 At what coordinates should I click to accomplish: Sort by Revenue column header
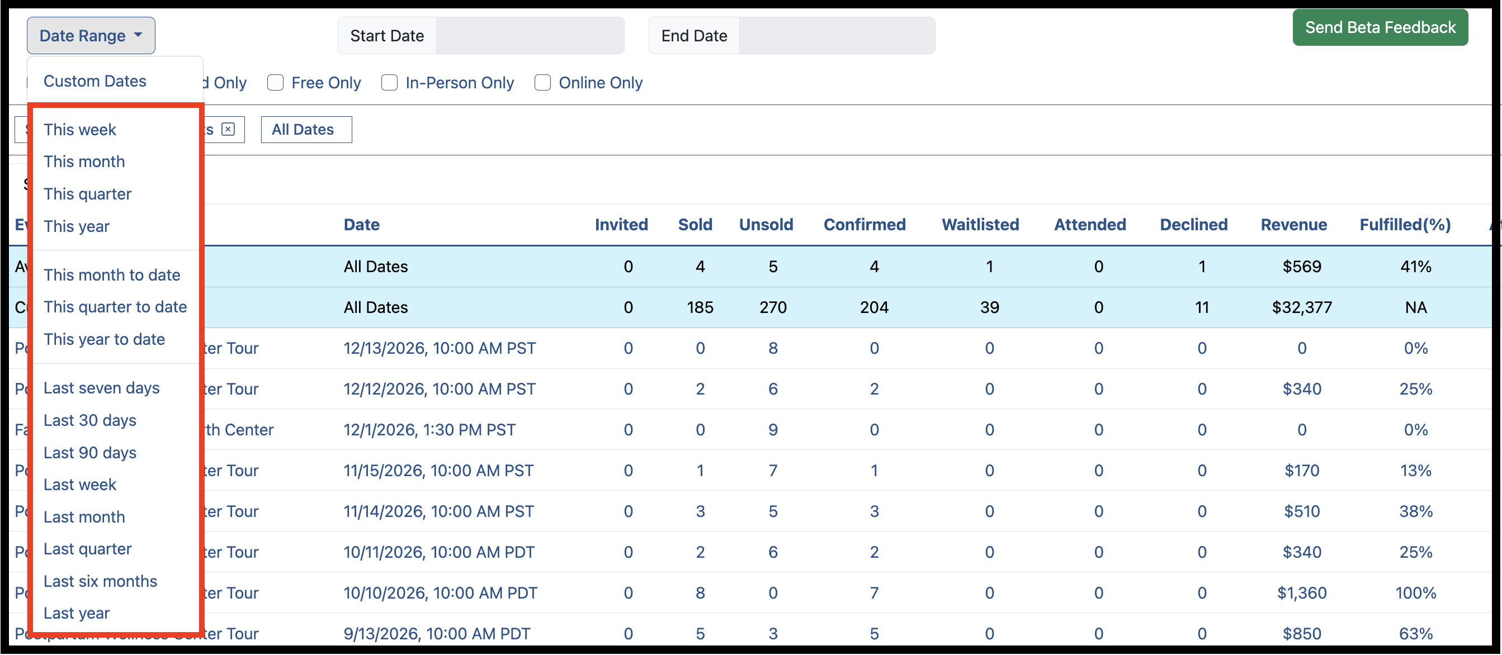point(1294,225)
